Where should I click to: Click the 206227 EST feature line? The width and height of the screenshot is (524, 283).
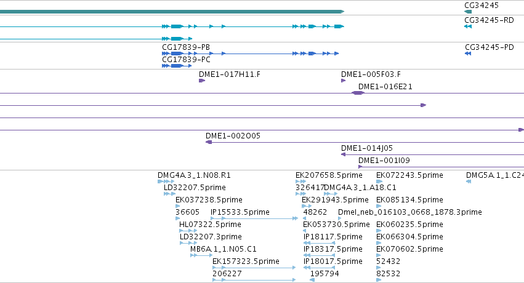point(254,280)
